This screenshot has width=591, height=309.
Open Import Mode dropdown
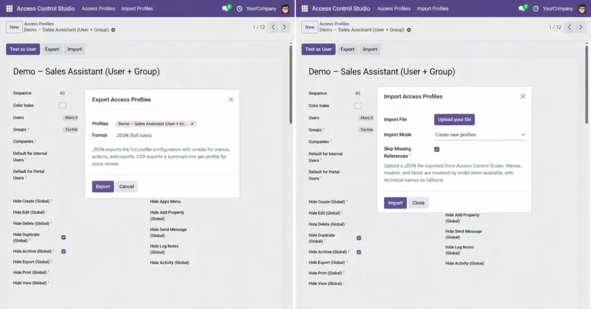479,135
